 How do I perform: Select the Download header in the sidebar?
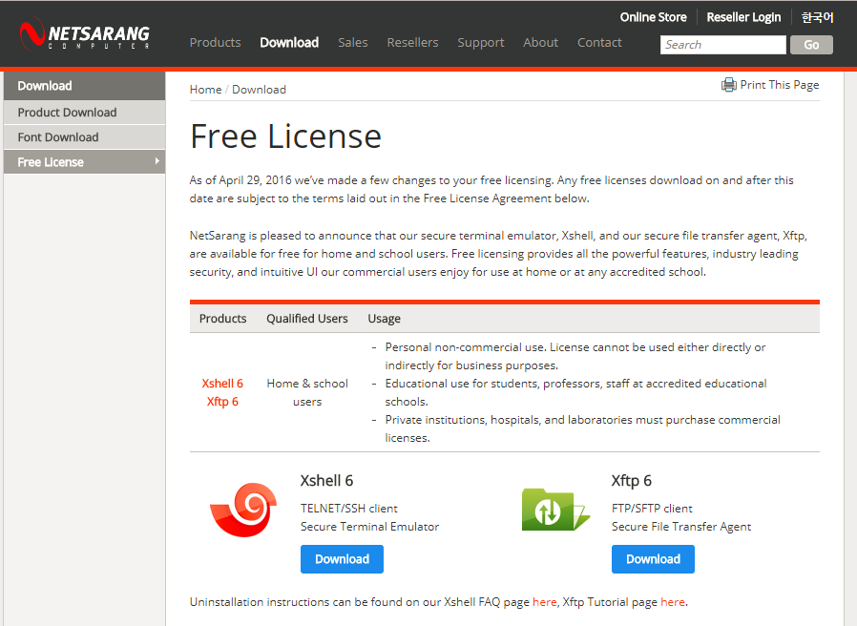tap(84, 86)
